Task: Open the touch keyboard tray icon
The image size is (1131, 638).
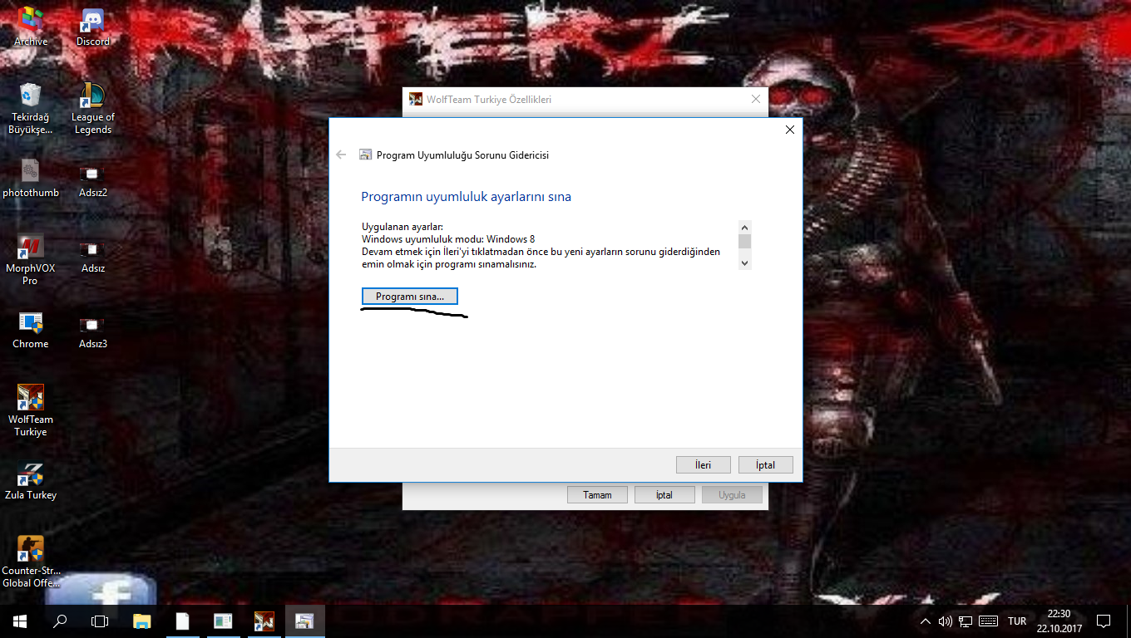Action: [989, 621]
